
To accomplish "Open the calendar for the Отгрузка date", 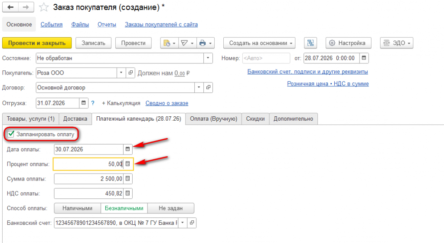I will click(84, 103).
